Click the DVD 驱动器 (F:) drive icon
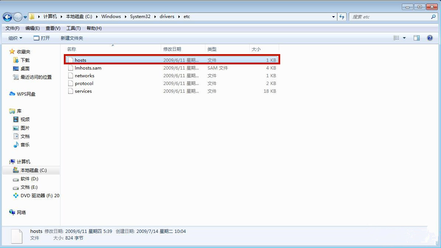 17,196
